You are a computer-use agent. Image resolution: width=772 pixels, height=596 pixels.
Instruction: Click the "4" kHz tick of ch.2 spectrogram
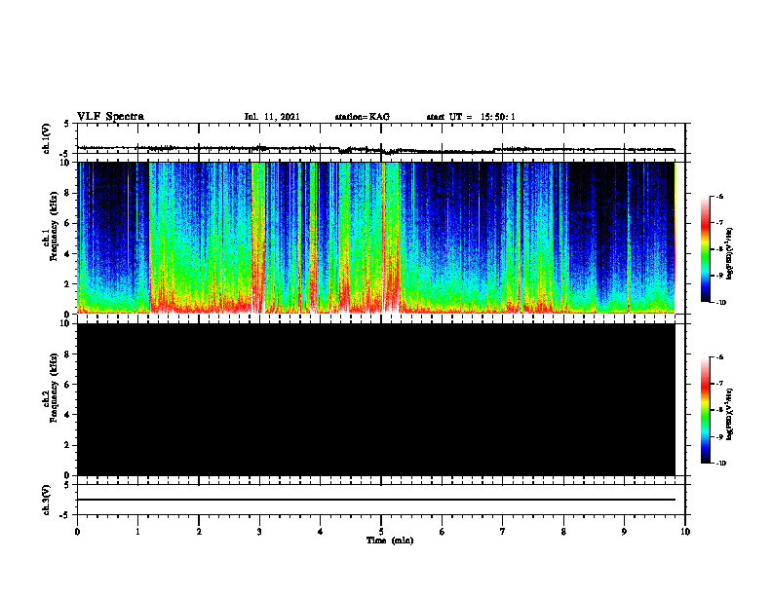pyautogui.click(x=68, y=415)
